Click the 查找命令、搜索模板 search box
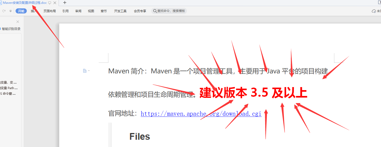This screenshot has height=147, width=381. pos(169,11)
